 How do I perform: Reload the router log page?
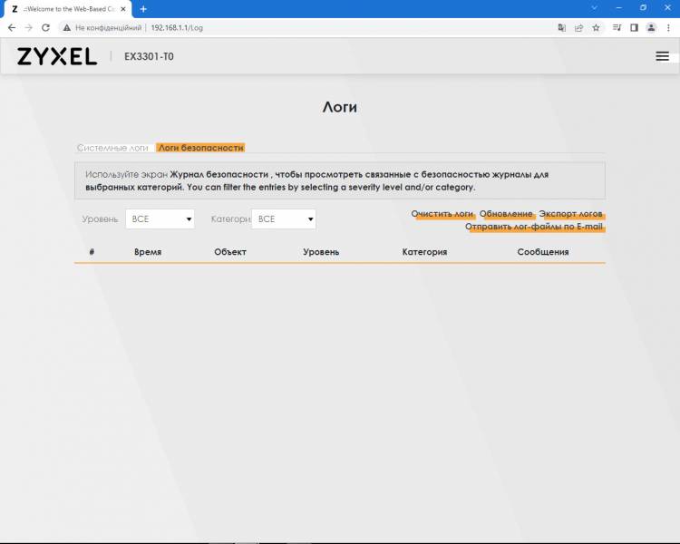click(45, 28)
